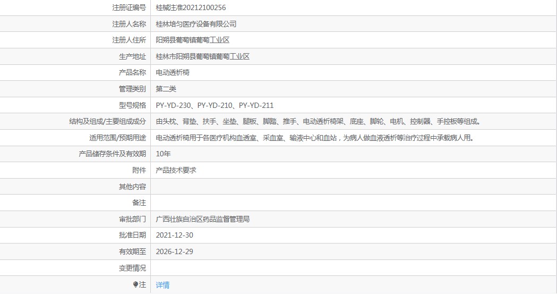Click the 生产地址 label
557x294 pixels.
click(132, 56)
